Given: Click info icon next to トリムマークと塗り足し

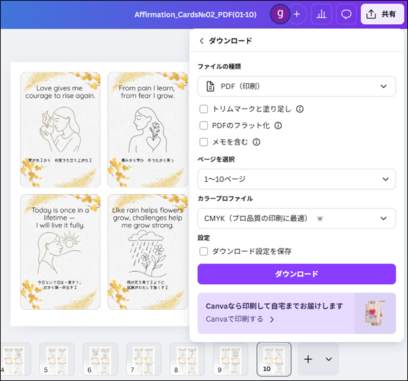Looking at the screenshot, I should (299, 109).
